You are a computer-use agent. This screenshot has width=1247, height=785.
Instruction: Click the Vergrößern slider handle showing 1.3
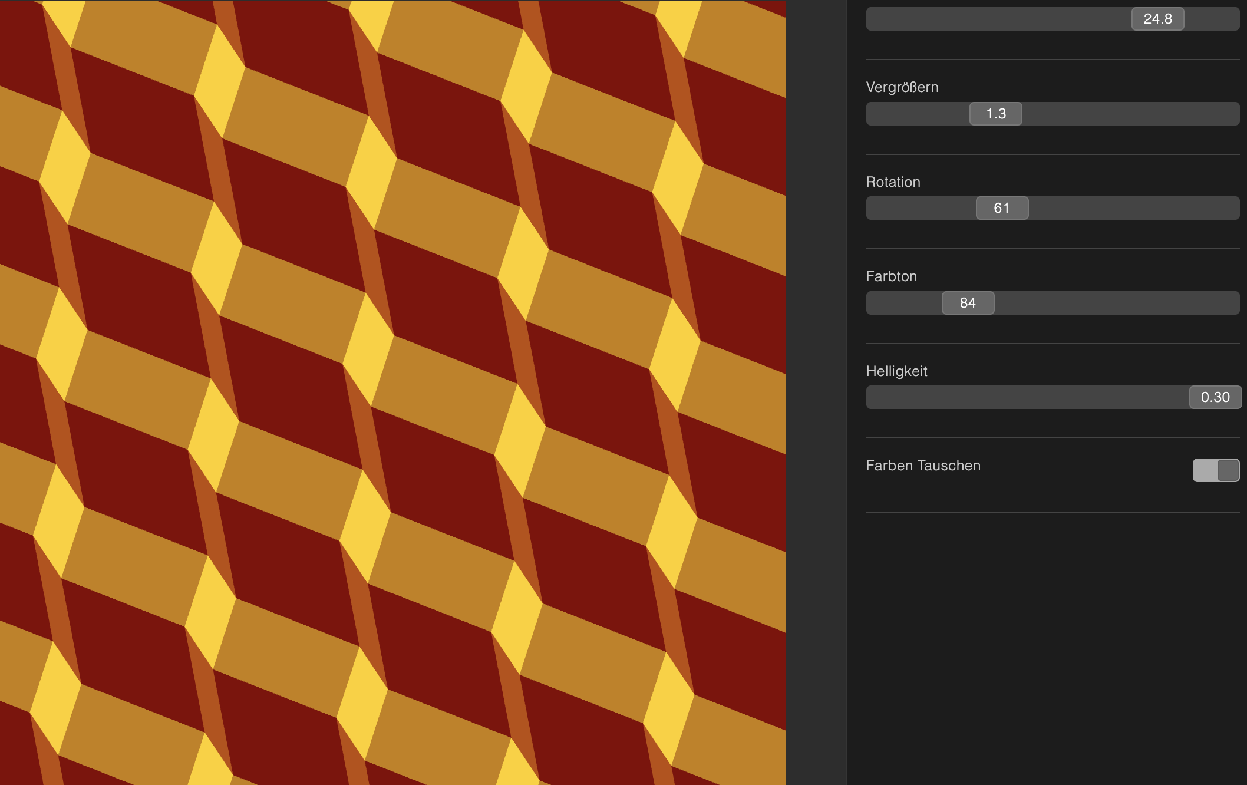pyautogui.click(x=995, y=114)
